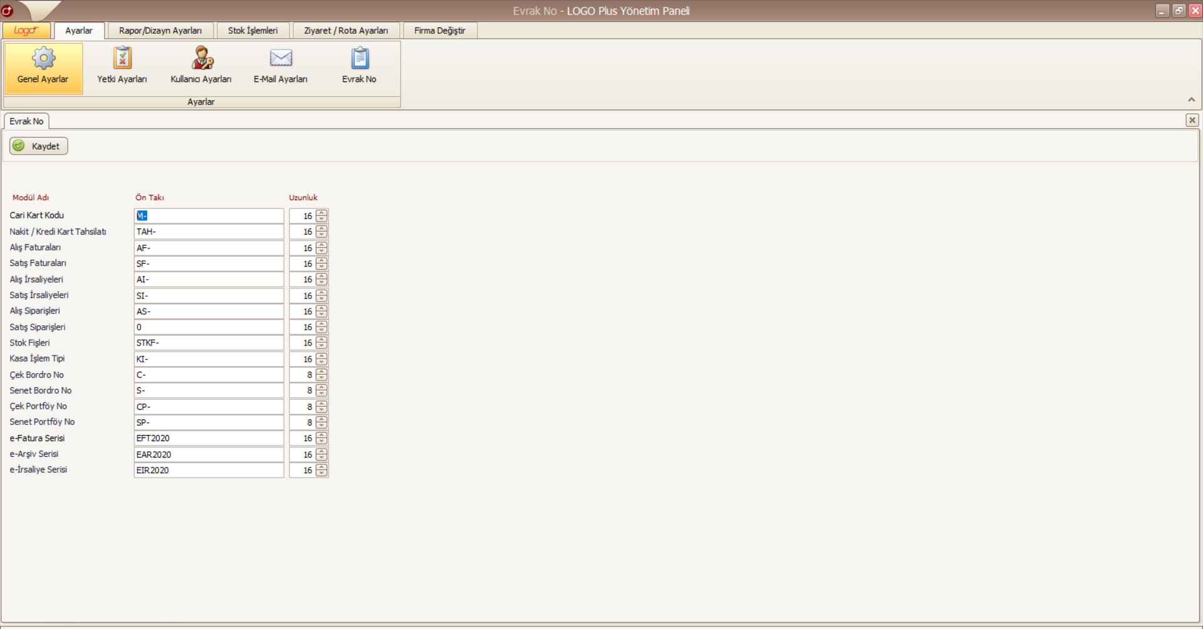Open Yetki Ayarları clipboard icon
1203x629 pixels.
click(x=122, y=59)
